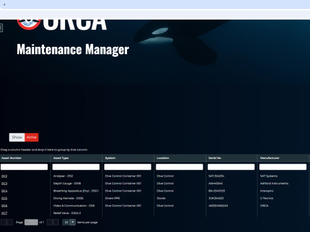The image size is (310, 232).
Task: Select 'Breathing Apparatus (Dry)' cell
Action: point(76,191)
